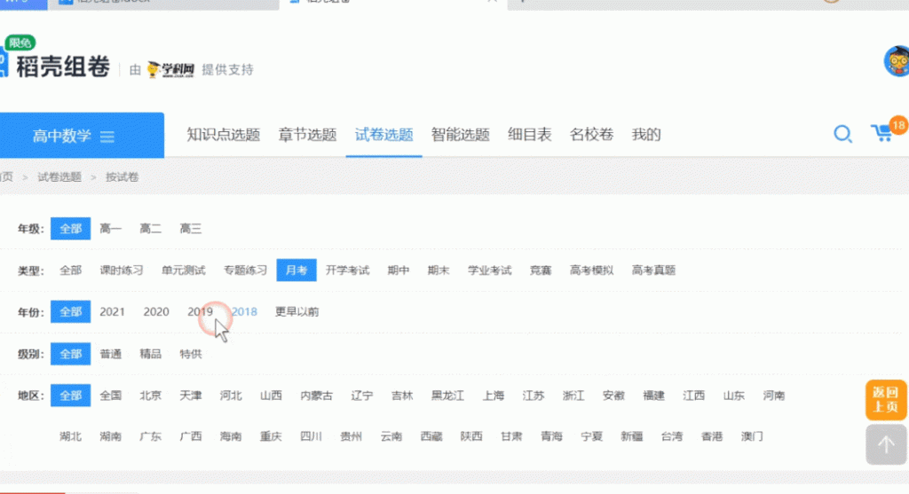Filter region by 黑龙江
909x494 pixels.
tap(447, 396)
